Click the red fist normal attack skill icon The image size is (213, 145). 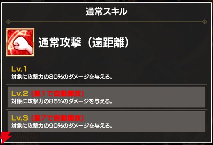tap(20, 42)
